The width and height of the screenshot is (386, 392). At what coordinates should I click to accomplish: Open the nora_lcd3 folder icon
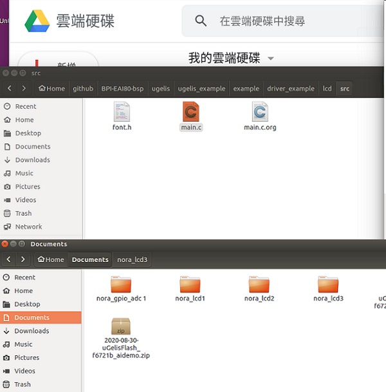pos(328,285)
